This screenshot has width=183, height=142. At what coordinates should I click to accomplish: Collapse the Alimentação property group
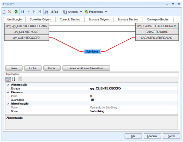coord(8,85)
